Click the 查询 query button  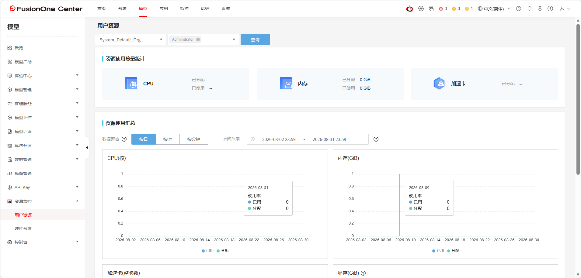255,39
